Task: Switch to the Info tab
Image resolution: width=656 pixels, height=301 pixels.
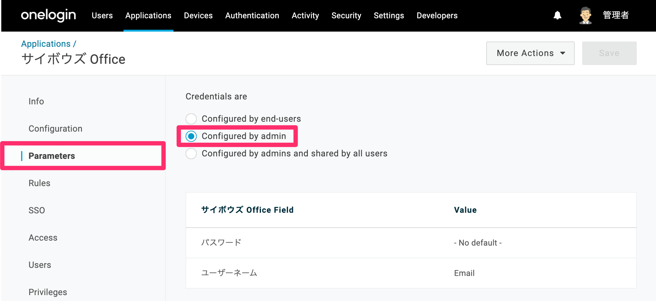Action: coord(36,101)
